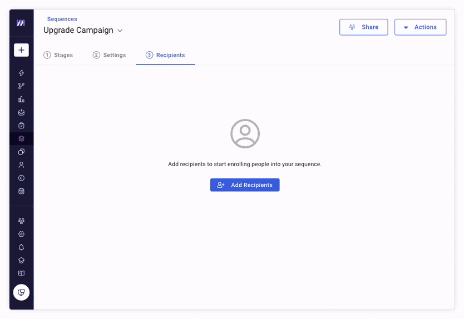Open the clipboard tasks sidebar icon

pyautogui.click(x=21, y=126)
